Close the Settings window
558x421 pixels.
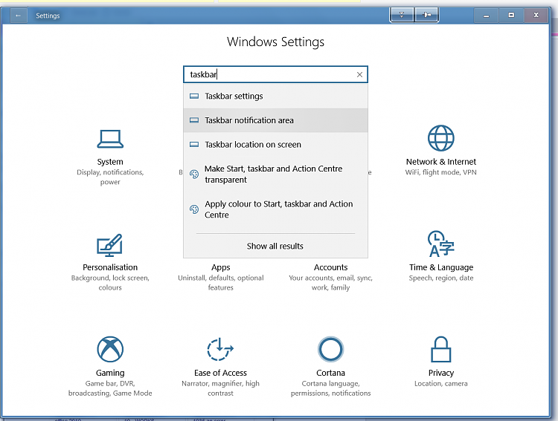[x=536, y=16]
